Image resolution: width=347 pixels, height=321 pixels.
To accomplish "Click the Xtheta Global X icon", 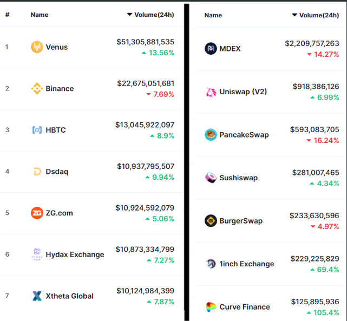I will (37, 296).
